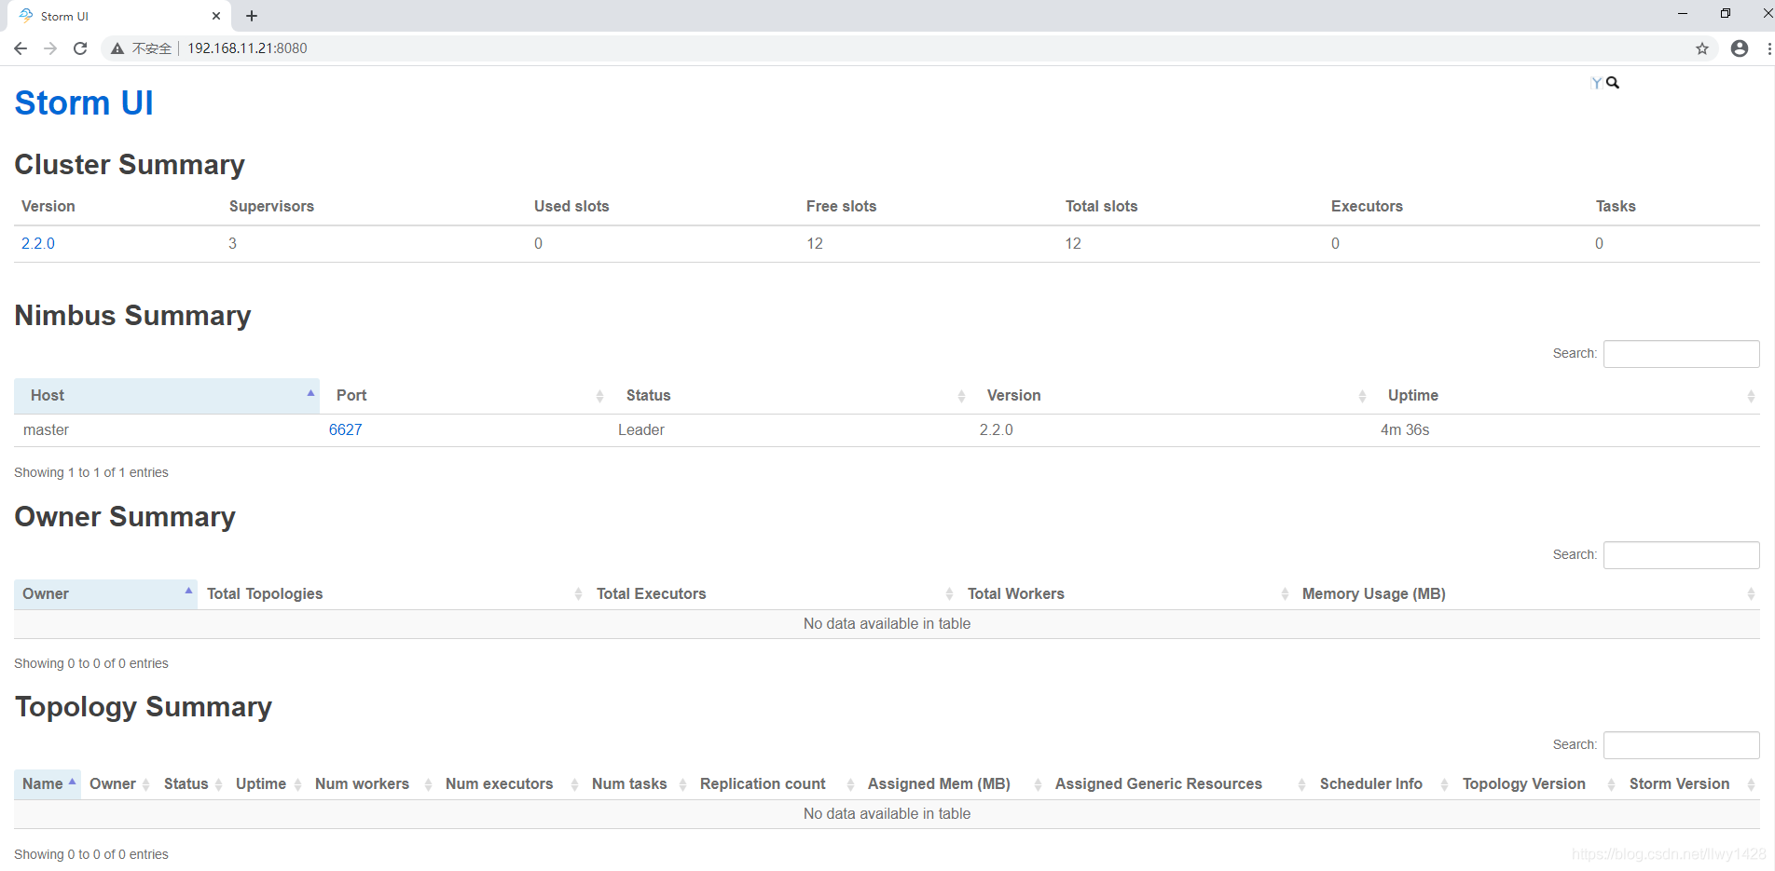Viewport: 1775px width, 871px height.
Task: Click the magnifier search icon top right
Action: 1613,83
